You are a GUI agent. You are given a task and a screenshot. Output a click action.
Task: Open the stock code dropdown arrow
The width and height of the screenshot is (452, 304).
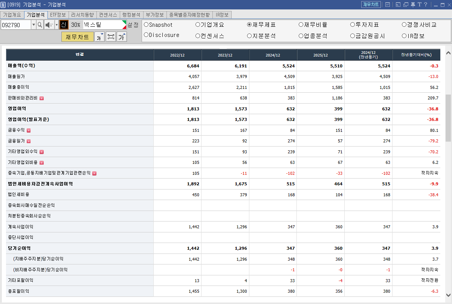click(x=34, y=25)
